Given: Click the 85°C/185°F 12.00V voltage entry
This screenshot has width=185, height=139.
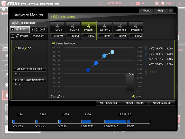Looking at the screenshot, I should 159,49.
